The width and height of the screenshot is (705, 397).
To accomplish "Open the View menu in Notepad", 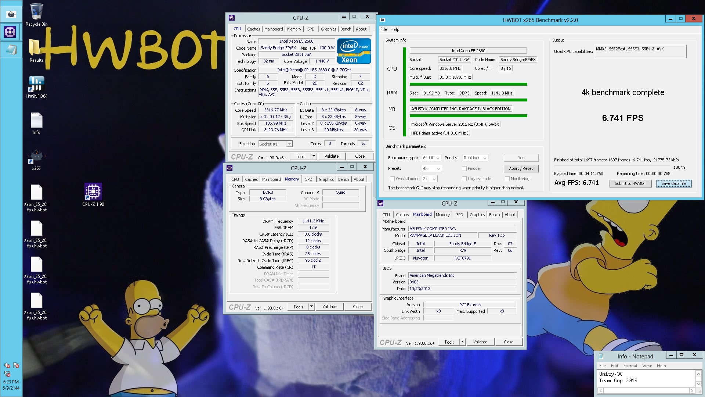I will [x=647, y=366].
